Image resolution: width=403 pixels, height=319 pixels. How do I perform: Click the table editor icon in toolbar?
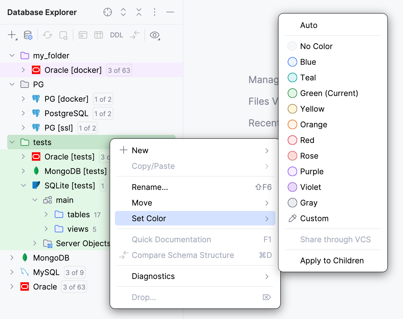point(99,35)
